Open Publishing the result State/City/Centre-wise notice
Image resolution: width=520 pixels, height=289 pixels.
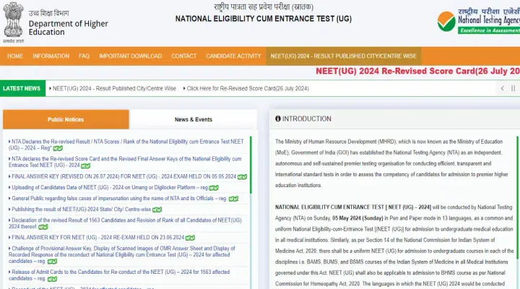[x=81, y=210]
